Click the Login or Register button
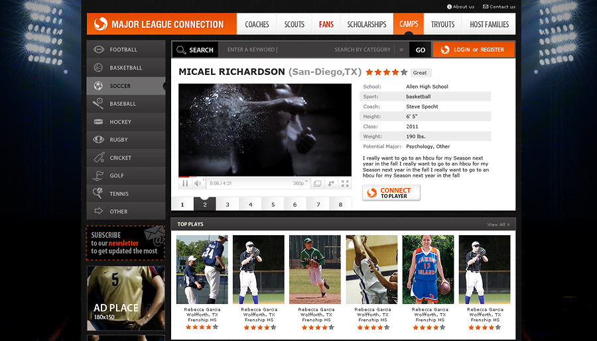Viewport: 597px width, 341px height. point(474,50)
